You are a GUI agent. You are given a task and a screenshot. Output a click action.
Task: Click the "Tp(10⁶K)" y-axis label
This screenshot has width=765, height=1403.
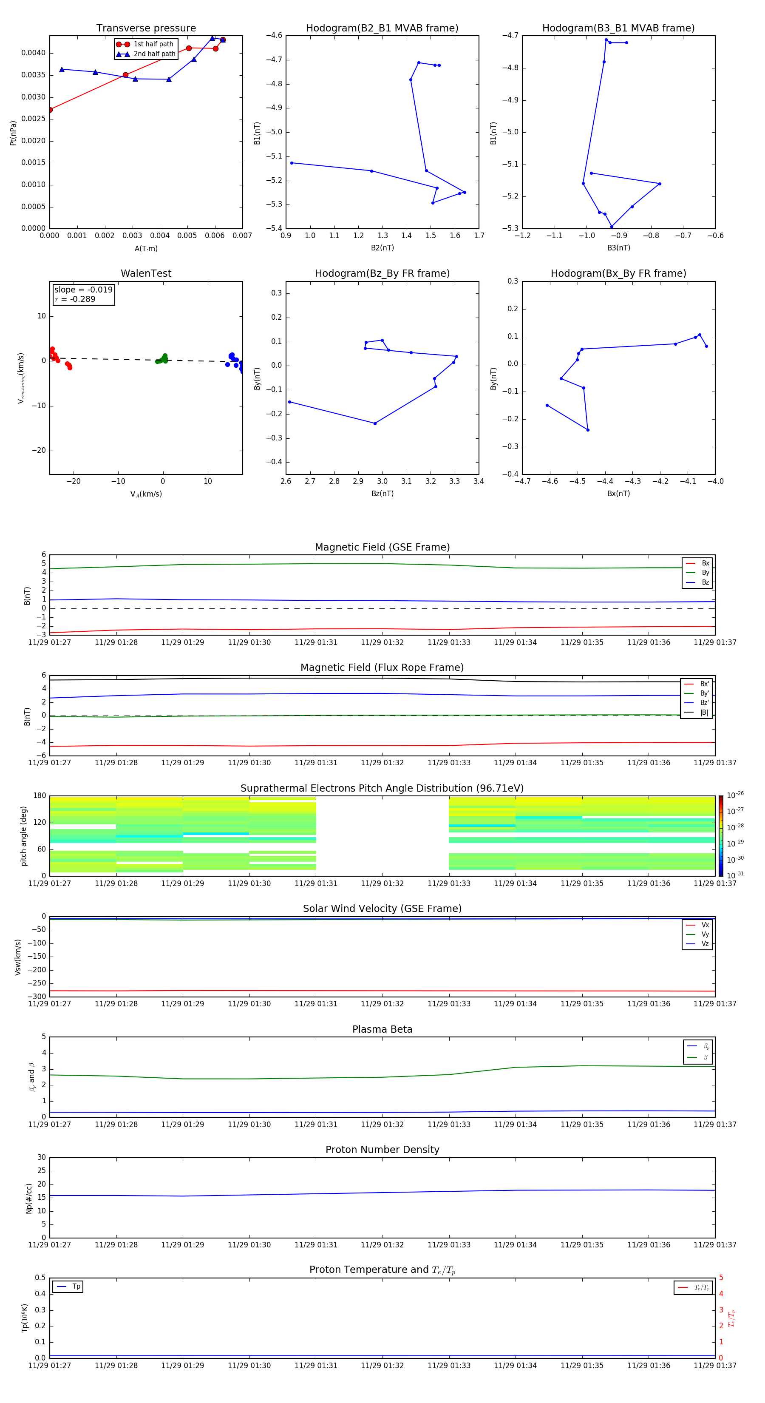(25, 1318)
